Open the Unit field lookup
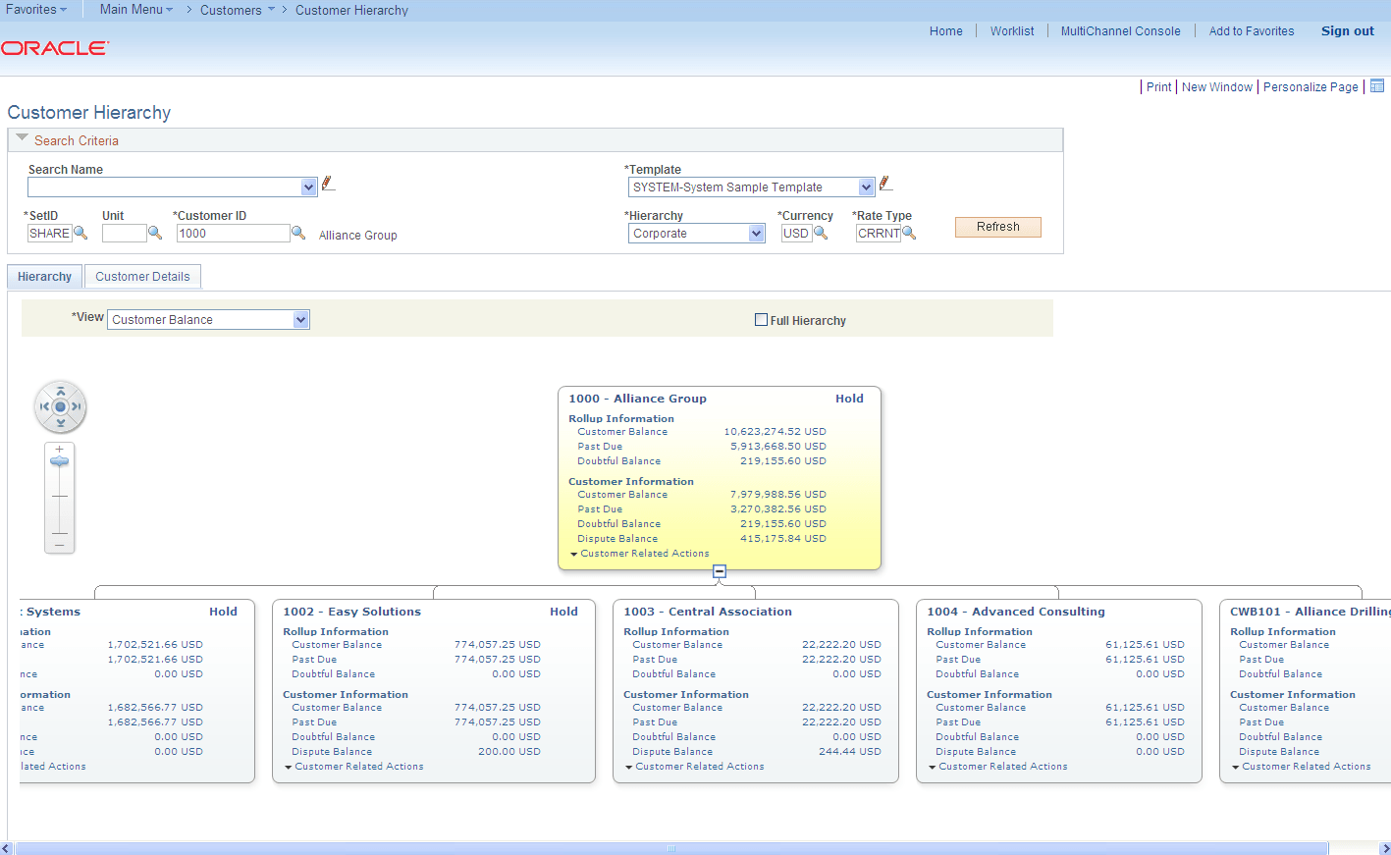This screenshot has width=1391, height=855. [154, 234]
